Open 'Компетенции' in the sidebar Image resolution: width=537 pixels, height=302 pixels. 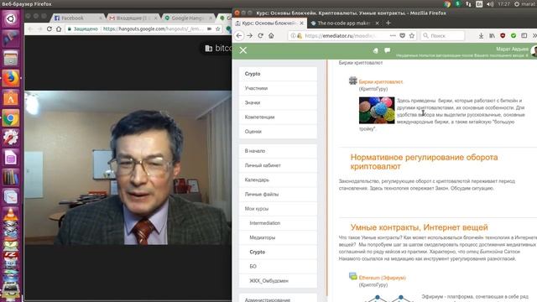tap(278, 117)
